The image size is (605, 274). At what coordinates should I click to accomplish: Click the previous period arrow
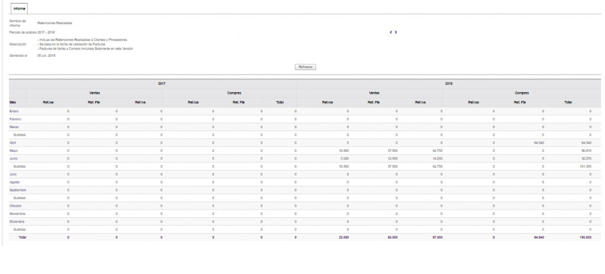391,32
